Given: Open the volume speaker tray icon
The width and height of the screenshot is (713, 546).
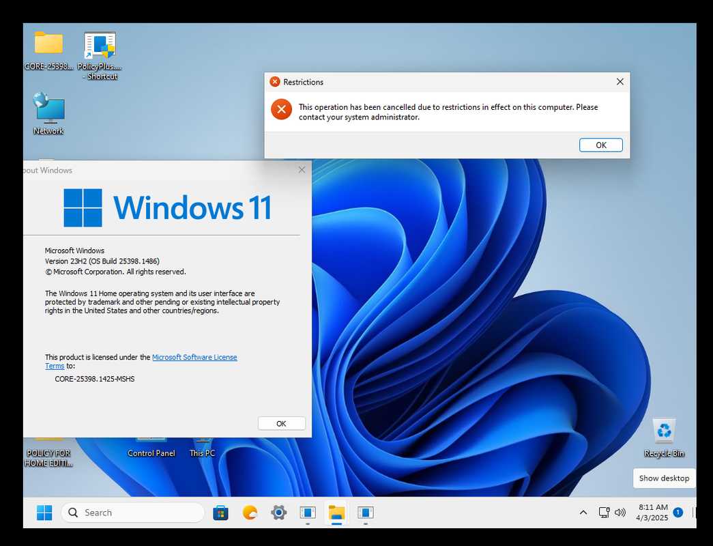Looking at the screenshot, I should pos(620,513).
